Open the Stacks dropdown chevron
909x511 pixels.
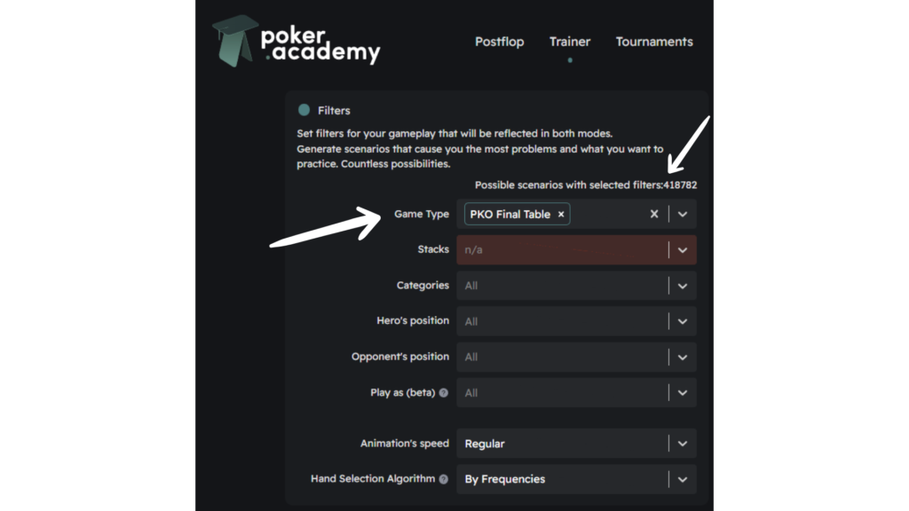coord(683,250)
